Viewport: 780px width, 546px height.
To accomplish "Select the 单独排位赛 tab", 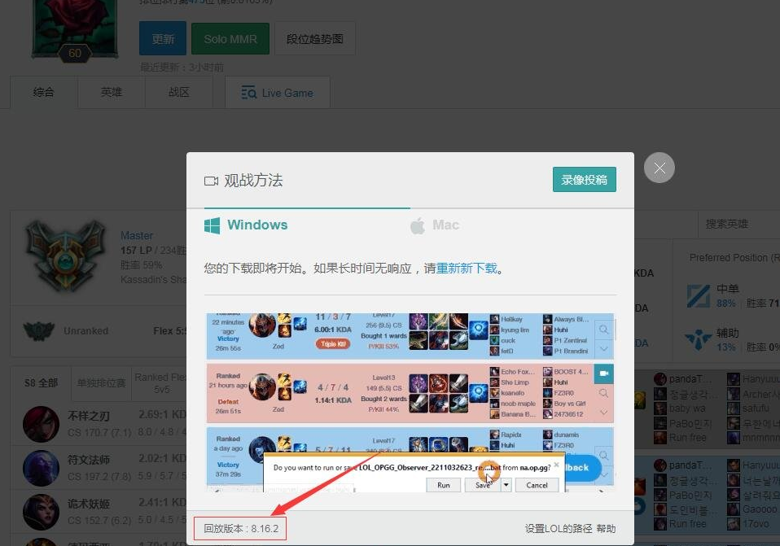I will click(101, 383).
